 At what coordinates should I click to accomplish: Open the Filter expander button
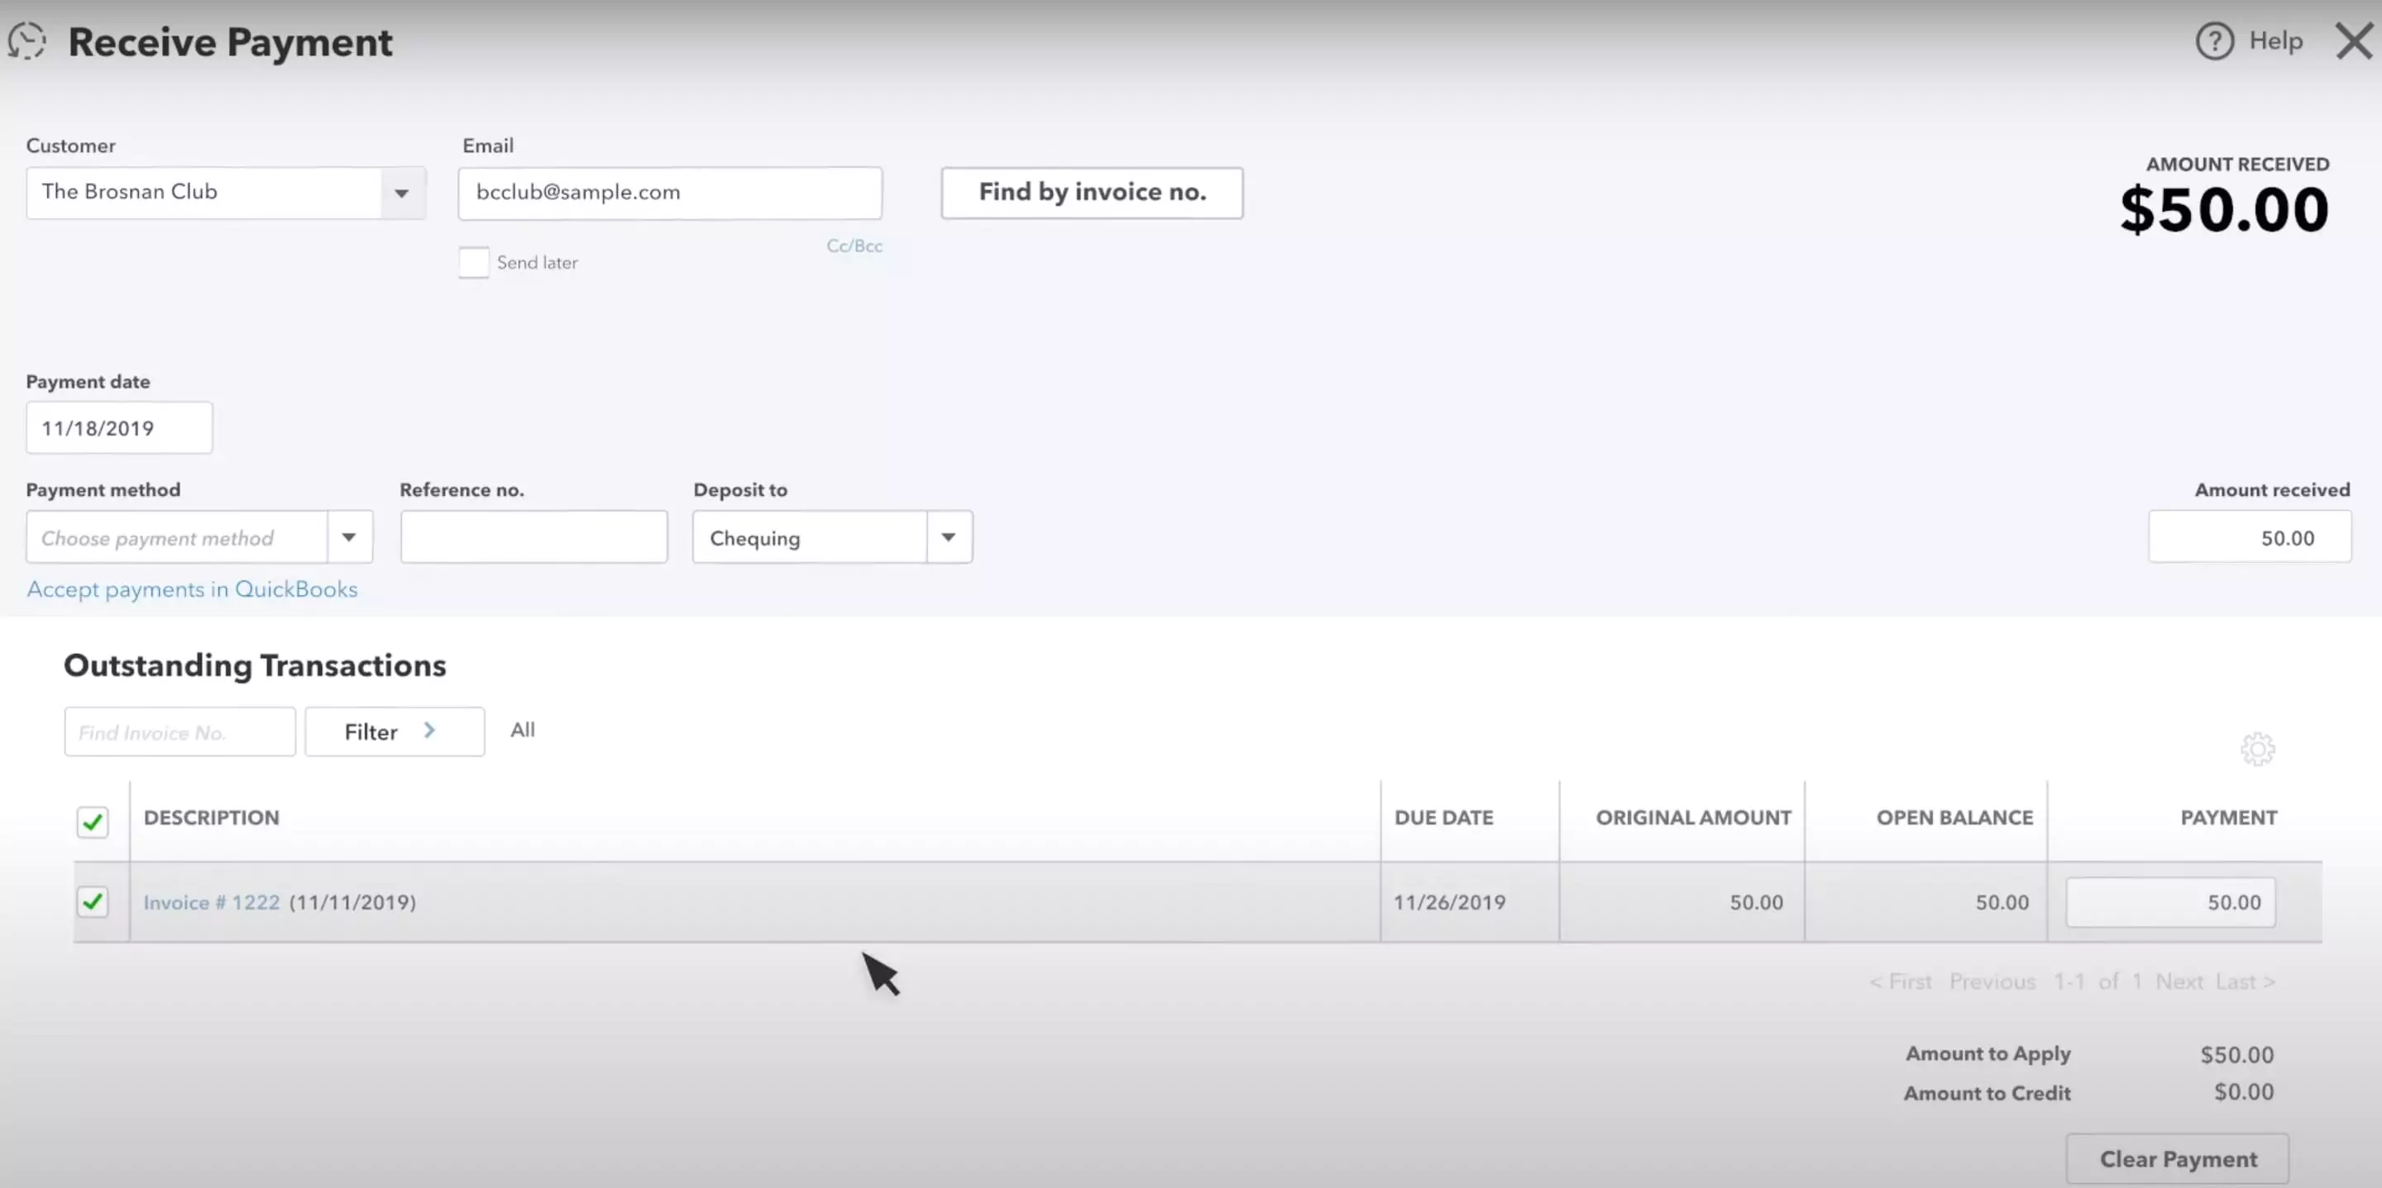click(394, 732)
